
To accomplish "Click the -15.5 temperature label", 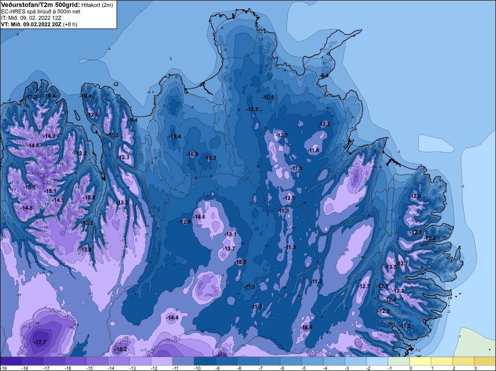I will pos(240,262).
